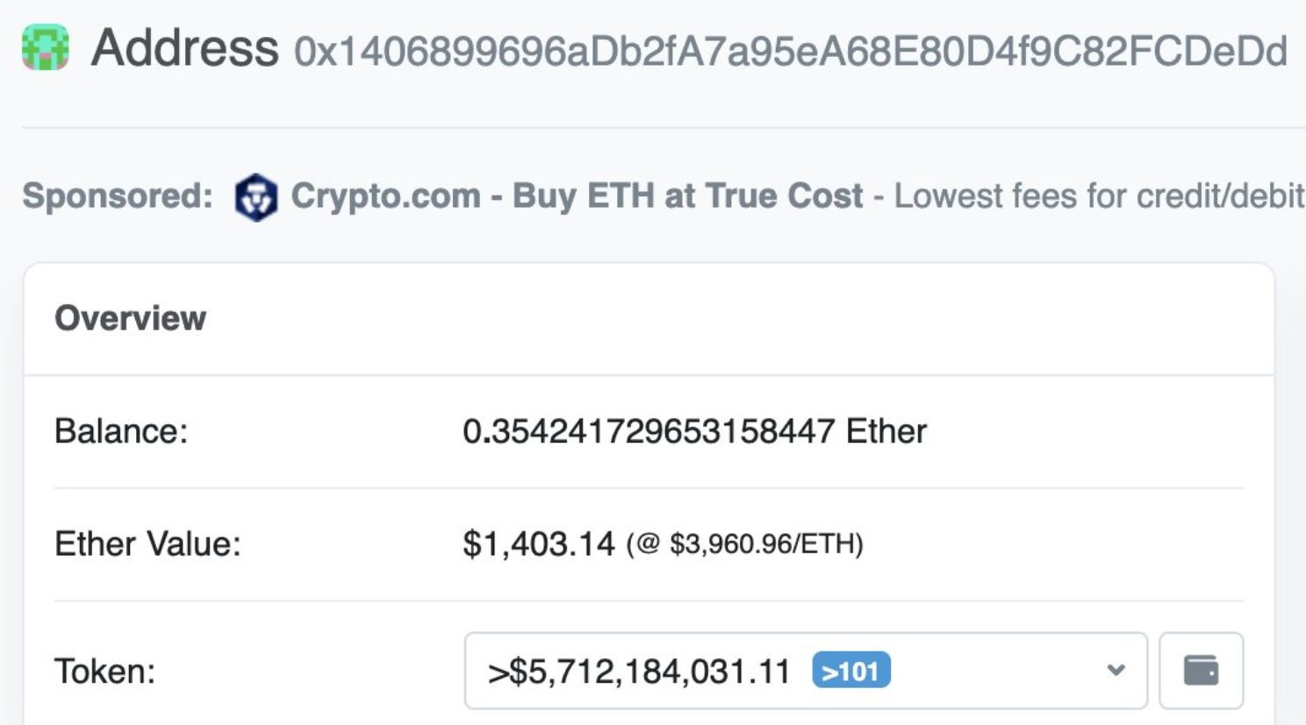Image resolution: width=1306 pixels, height=725 pixels.
Task: Expand the Token dropdown chevron arrow
Action: tap(1116, 671)
